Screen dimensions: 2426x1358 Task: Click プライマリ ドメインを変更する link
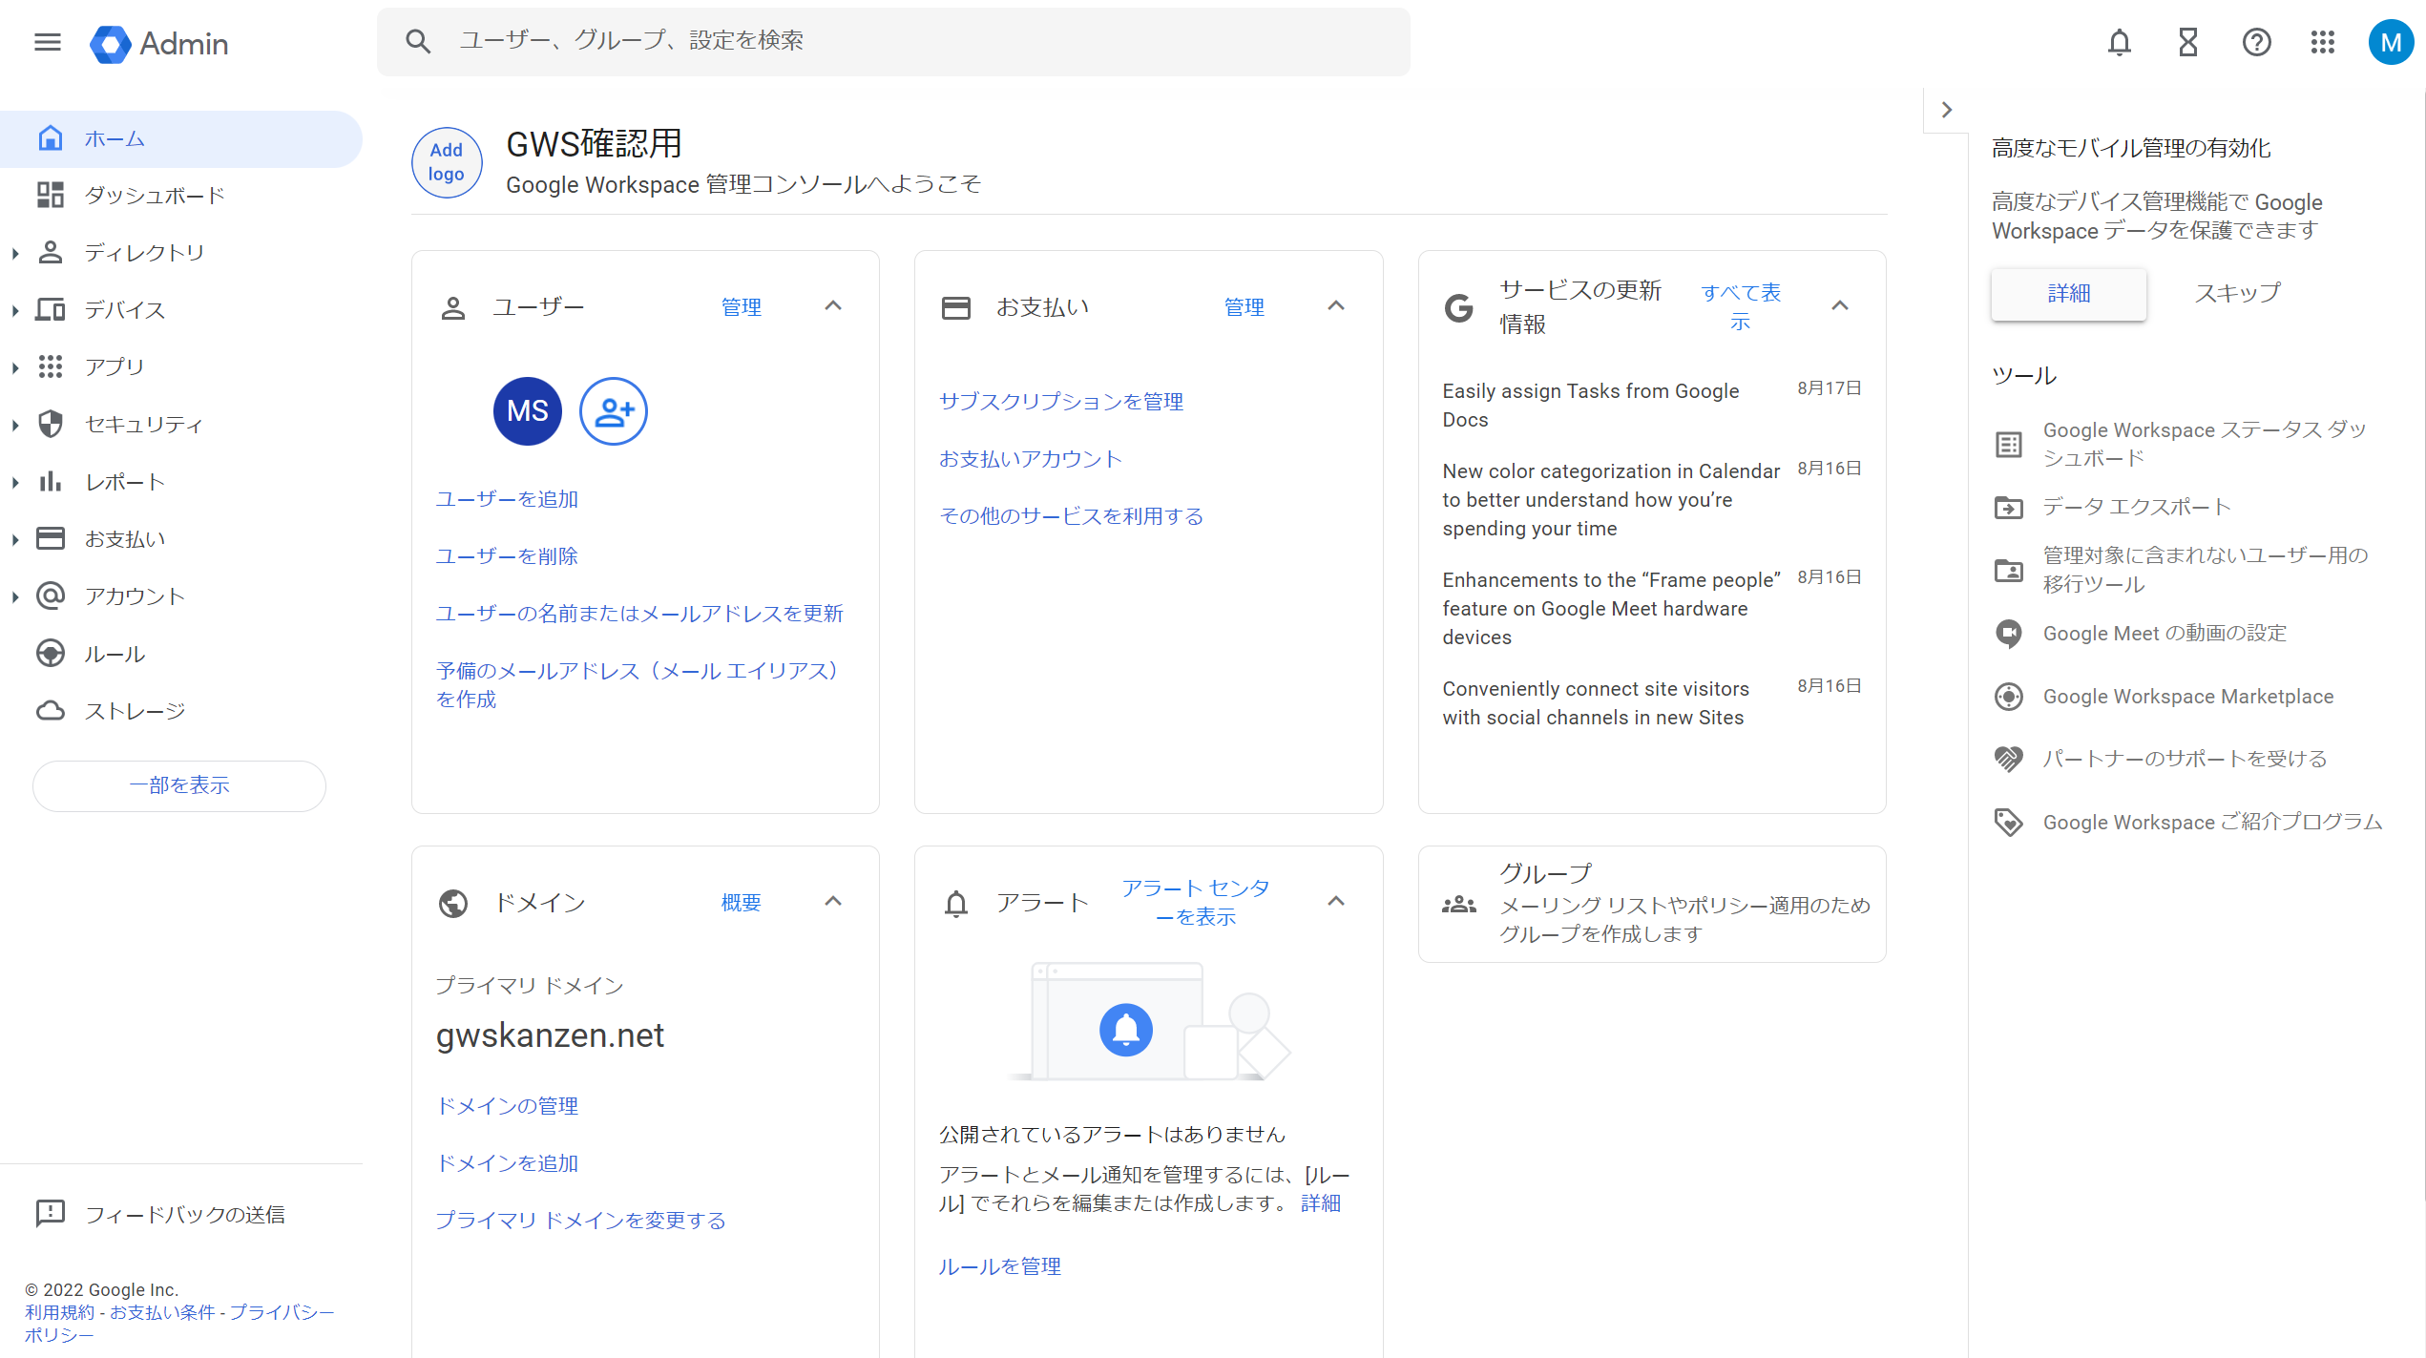click(580, 1221)
